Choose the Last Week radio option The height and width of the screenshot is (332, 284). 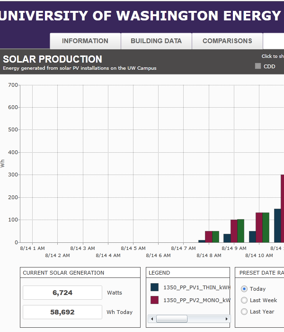point(244,300)
